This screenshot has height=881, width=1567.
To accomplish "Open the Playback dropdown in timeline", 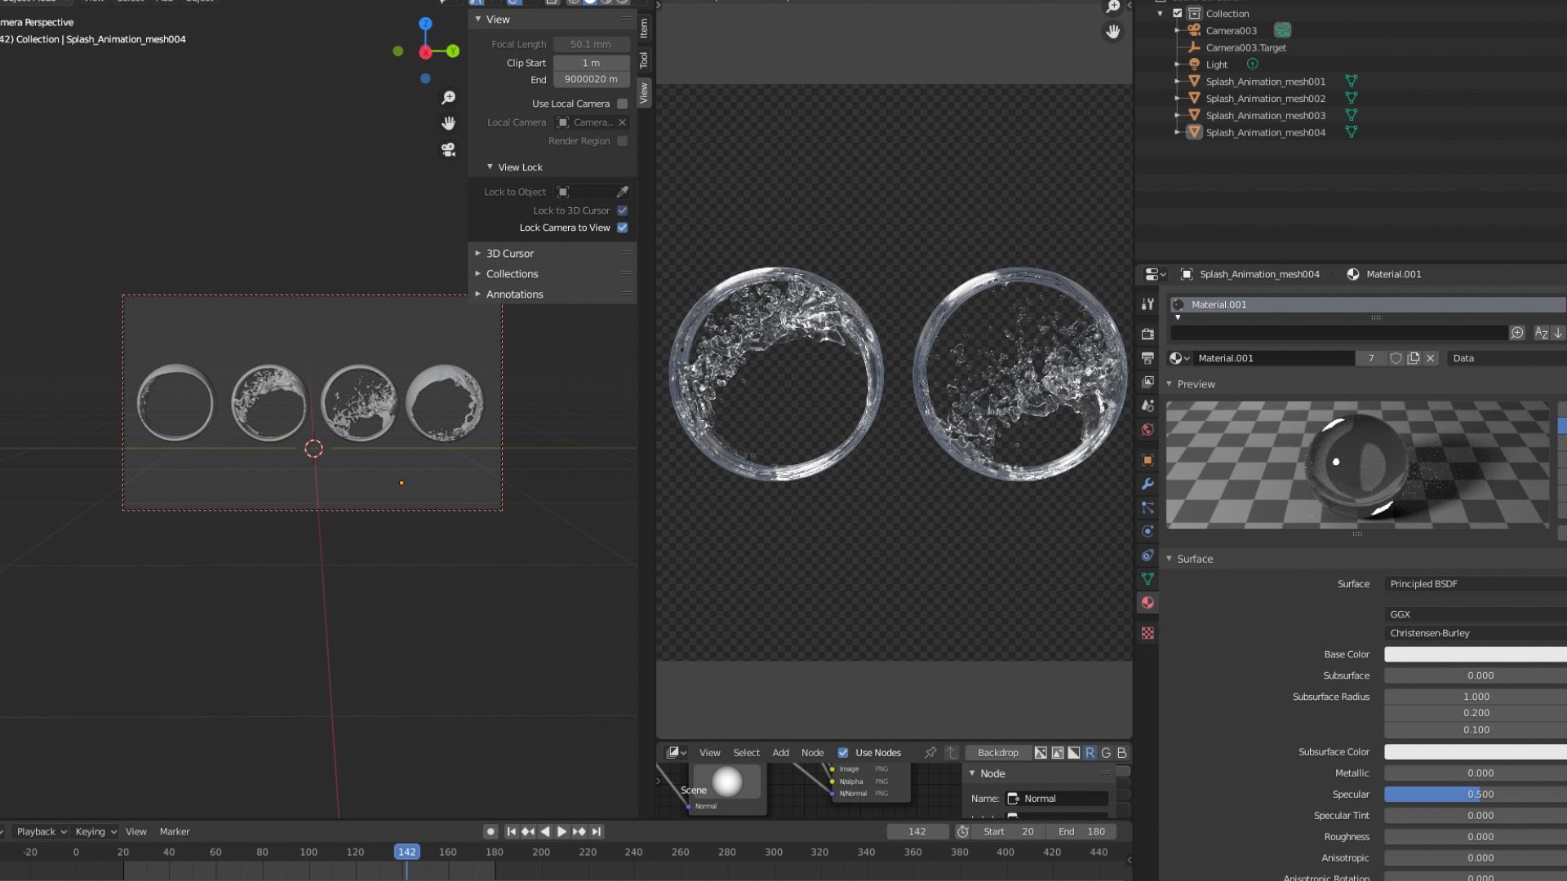I will point(42,831).
